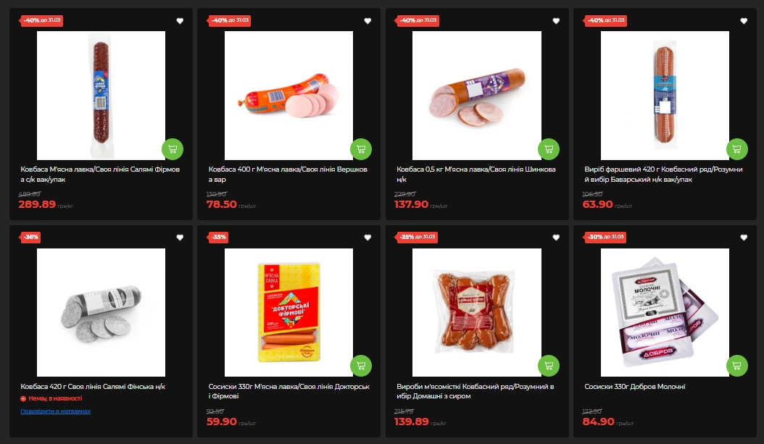Open Сосиски 330г Добров Молочні product title
This screenshot has height=444, width=764.
634,387
